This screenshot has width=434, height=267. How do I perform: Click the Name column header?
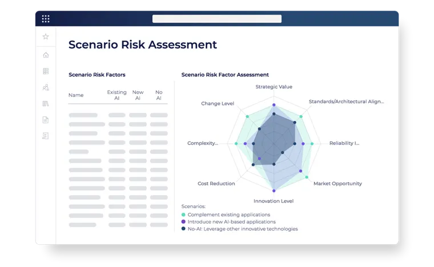point(76,95)
